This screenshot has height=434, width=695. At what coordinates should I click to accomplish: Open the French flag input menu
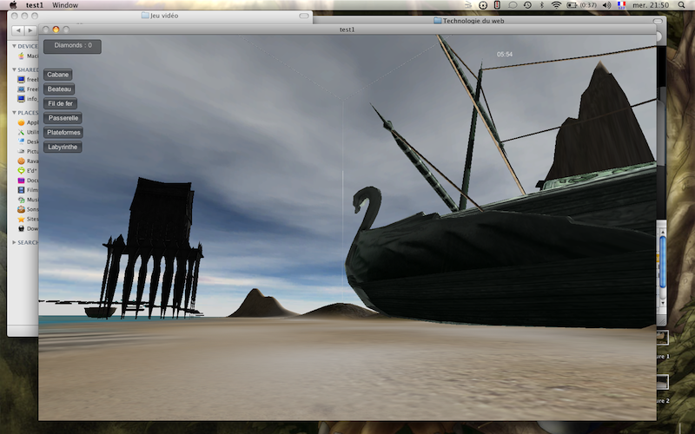[621, 5]
